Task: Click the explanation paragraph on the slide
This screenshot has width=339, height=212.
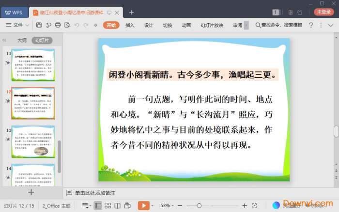Action: pos(192,122)
